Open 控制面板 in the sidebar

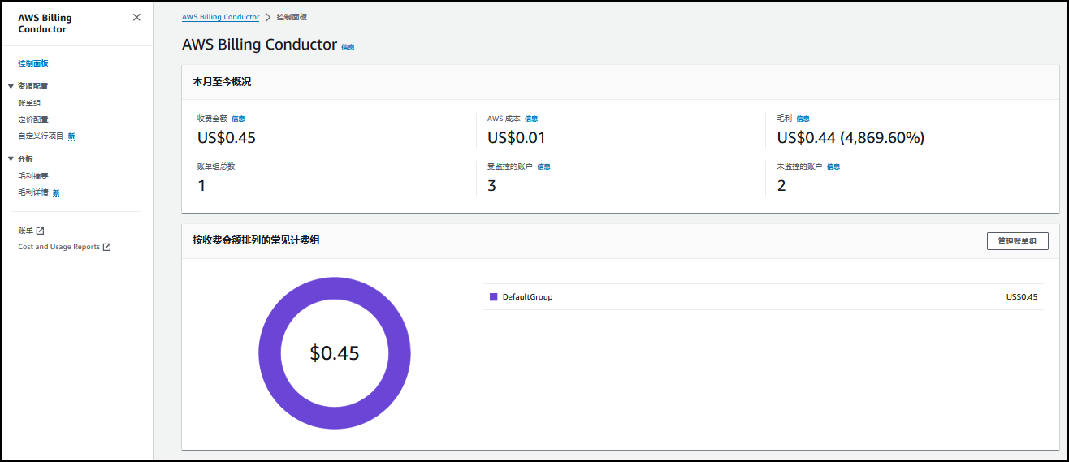point(33,63)
